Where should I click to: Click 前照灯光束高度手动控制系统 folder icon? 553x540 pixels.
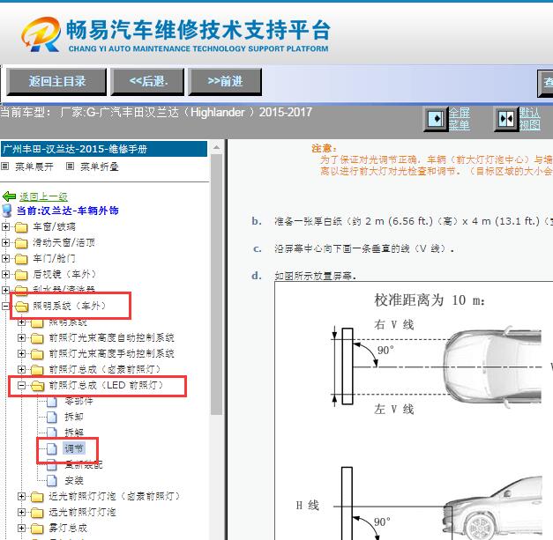(x=37, y=354)
